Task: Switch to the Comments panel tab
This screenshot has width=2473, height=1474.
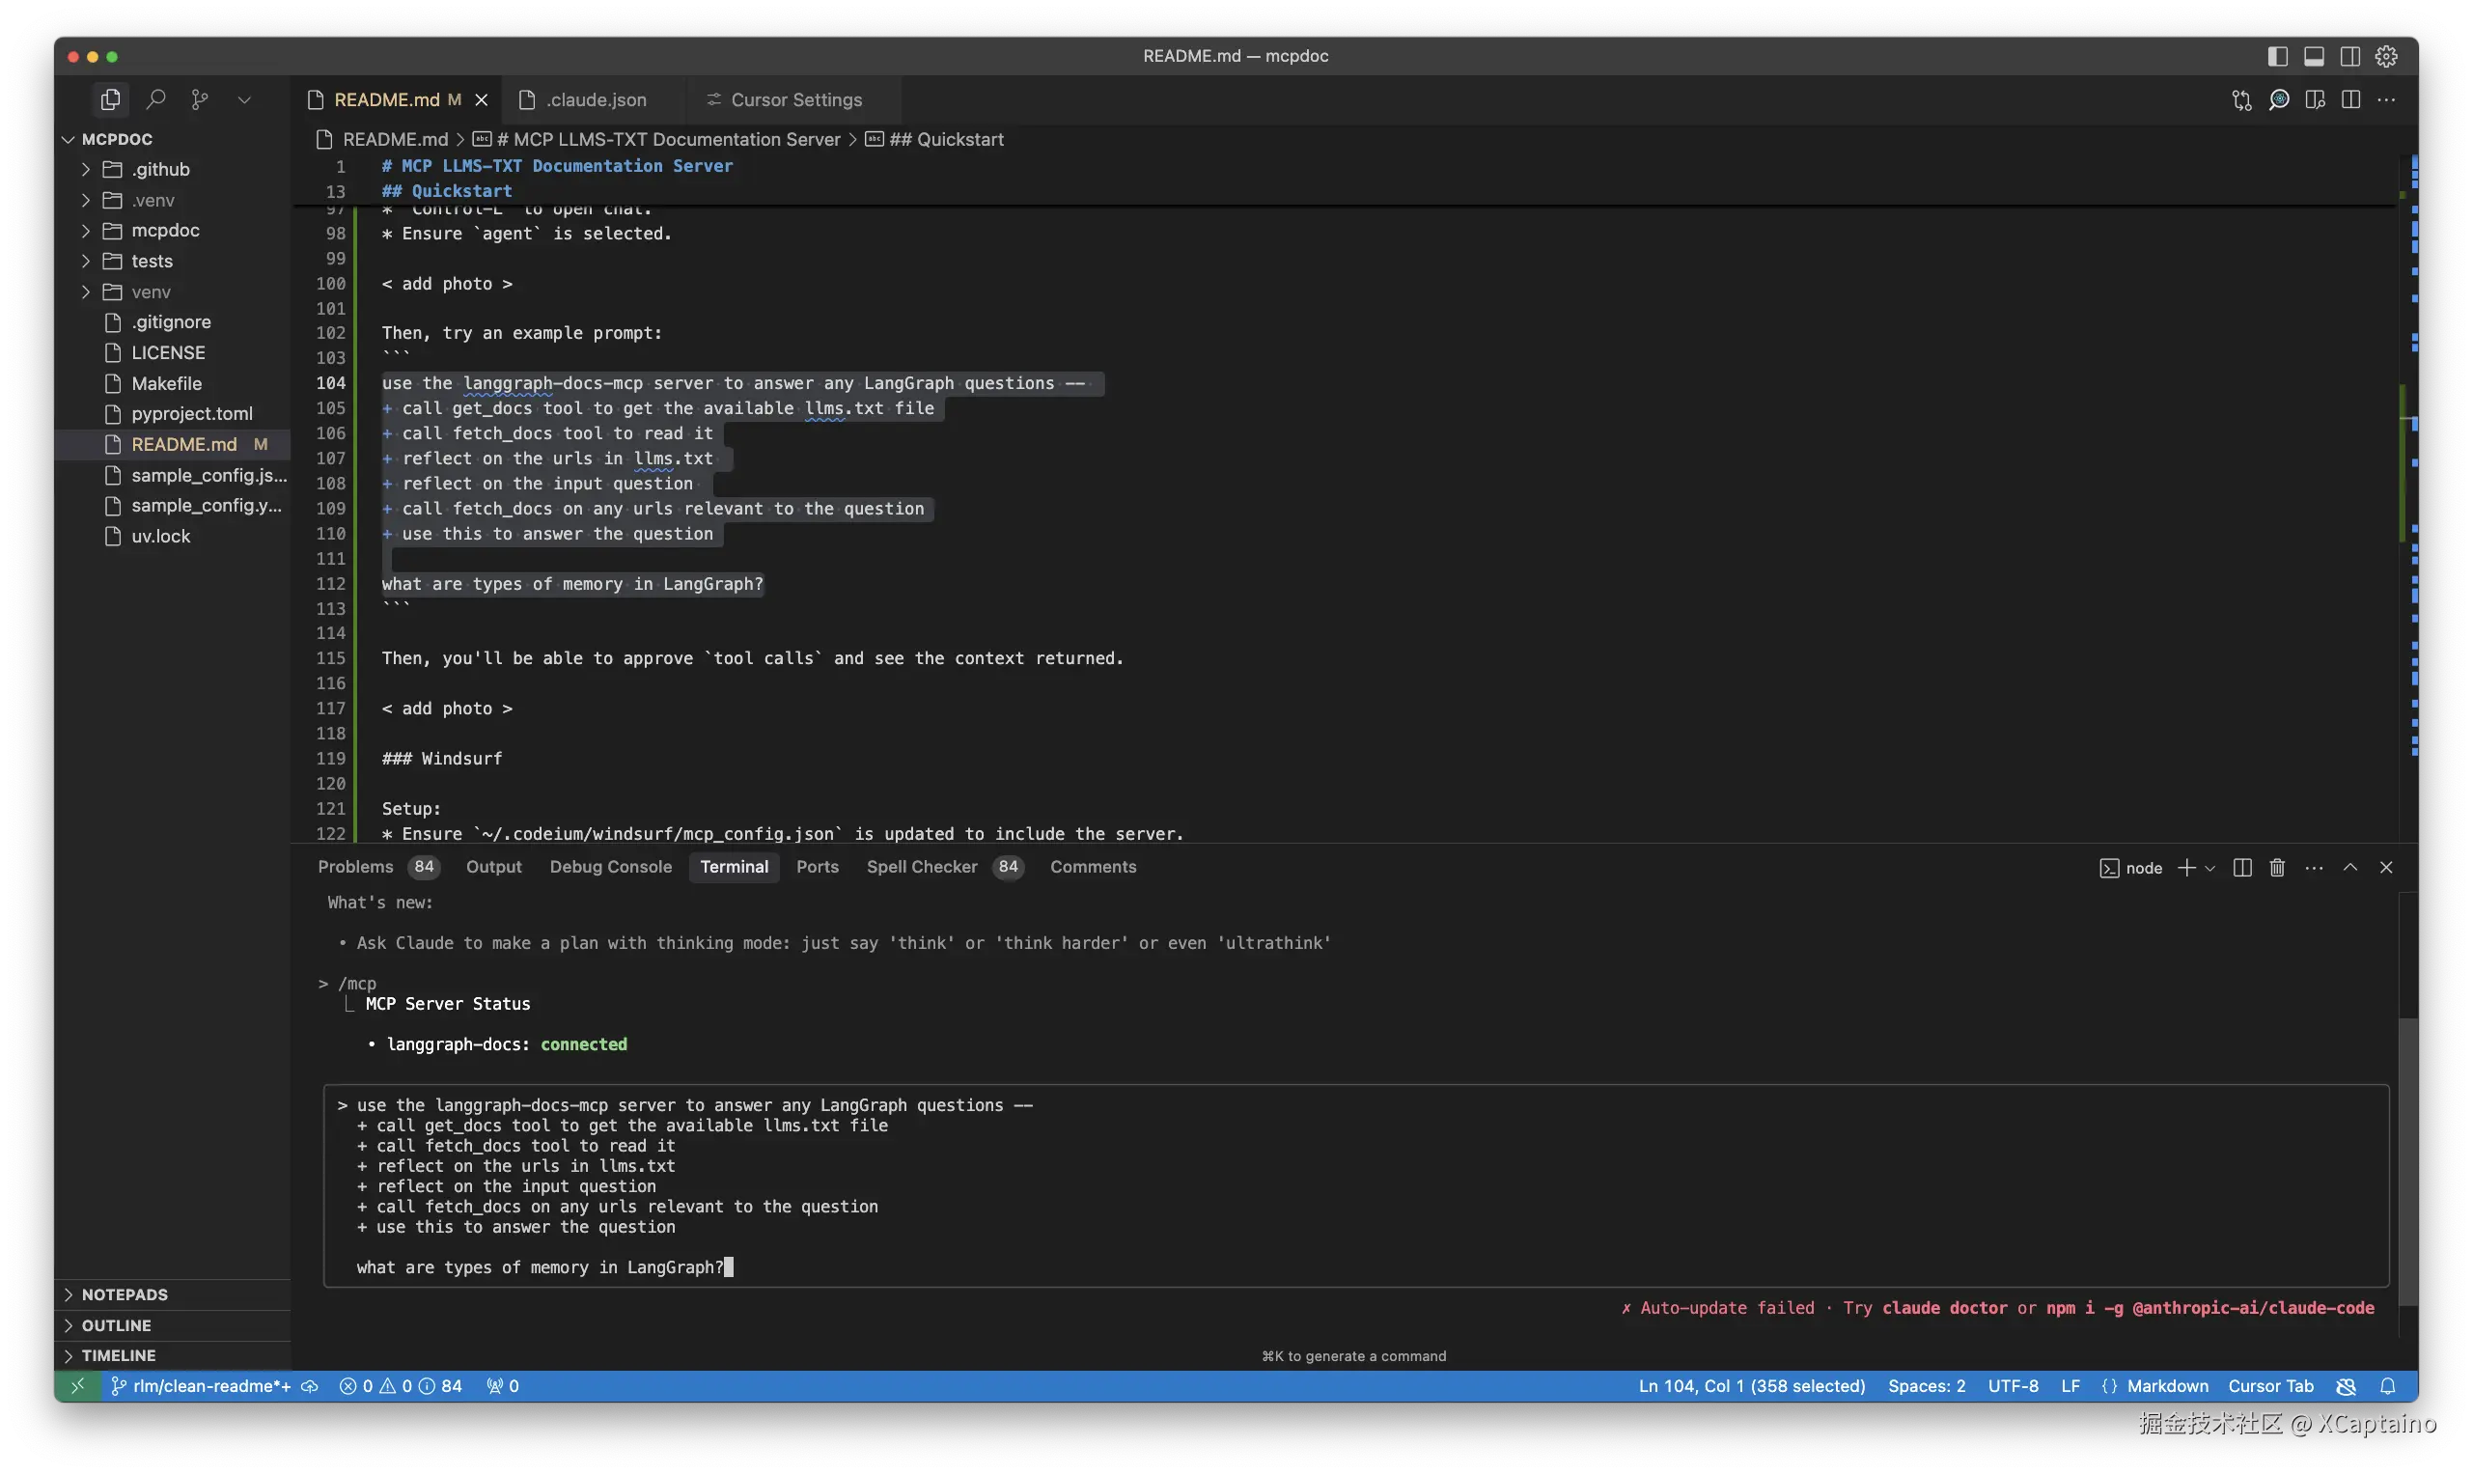Action: pos(1094,867)
